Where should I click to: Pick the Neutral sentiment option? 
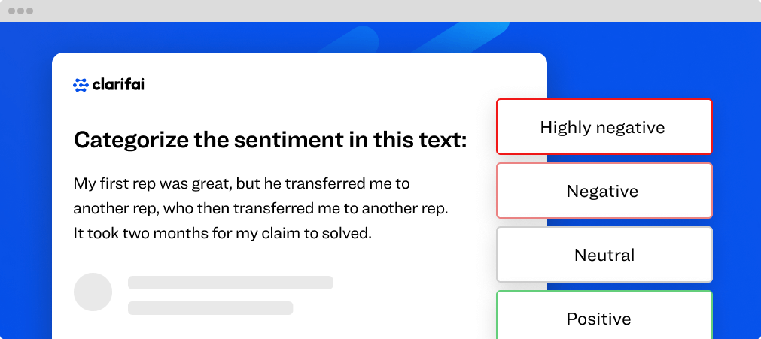604,255
